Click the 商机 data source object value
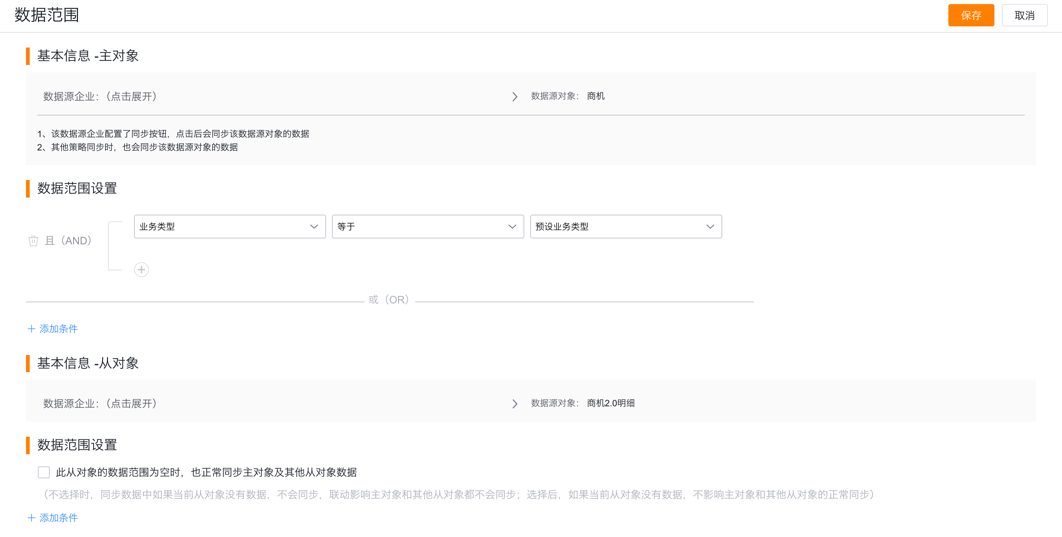1062x537 pixels. 595,96
